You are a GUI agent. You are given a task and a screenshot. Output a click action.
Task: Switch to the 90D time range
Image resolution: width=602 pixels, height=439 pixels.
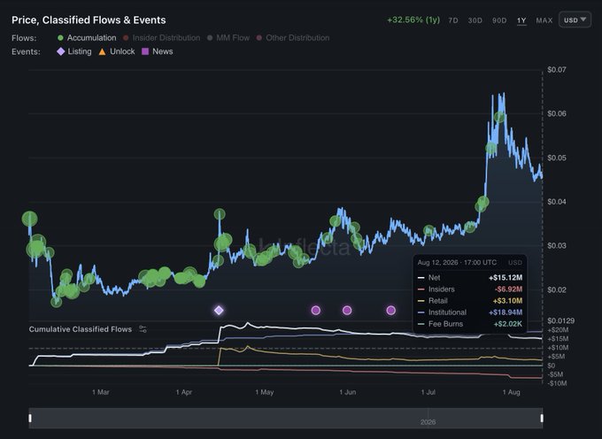tap(499, 20)
